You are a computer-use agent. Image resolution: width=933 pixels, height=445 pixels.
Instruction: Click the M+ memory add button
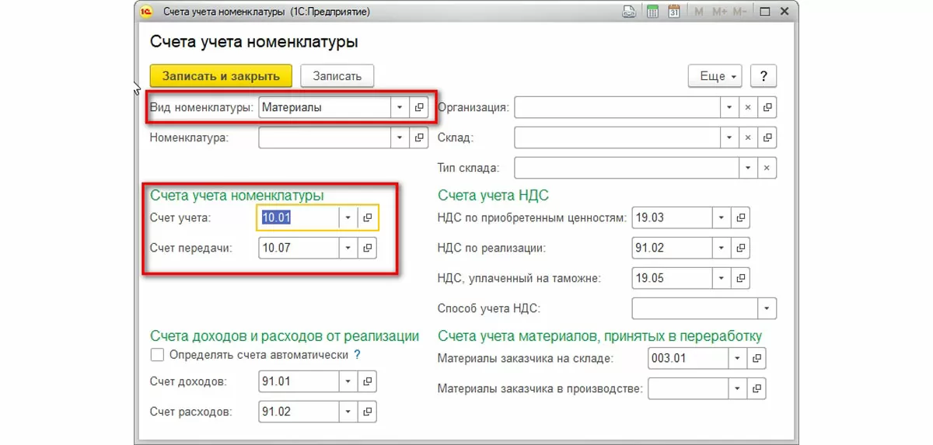718,12
